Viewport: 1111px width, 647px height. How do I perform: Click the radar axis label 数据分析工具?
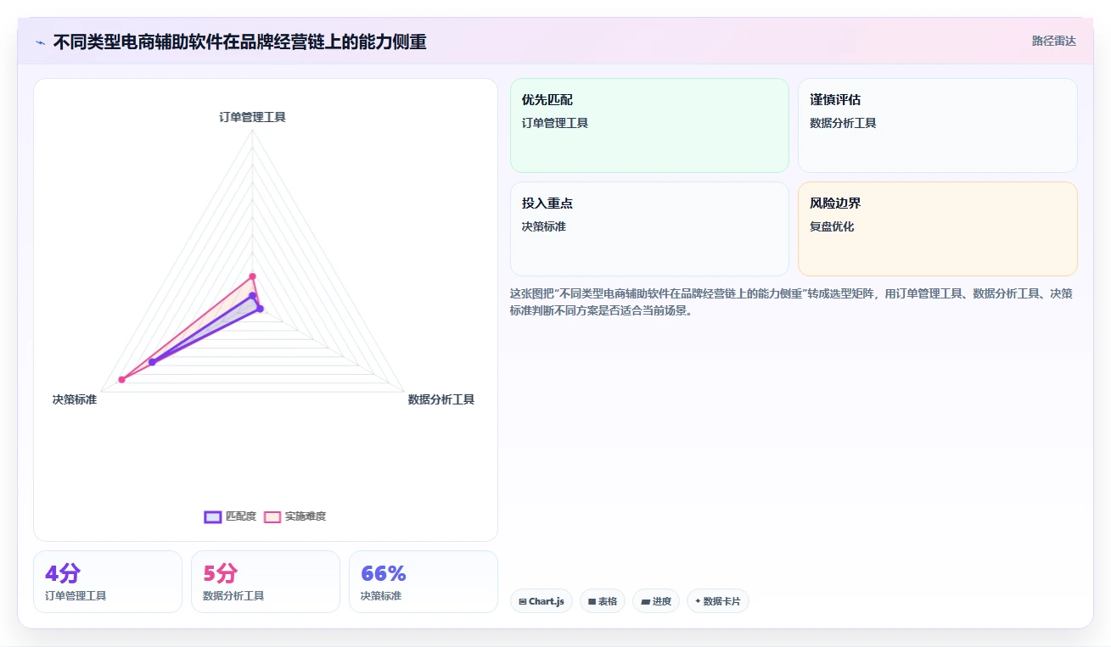[x=441, y=399]
